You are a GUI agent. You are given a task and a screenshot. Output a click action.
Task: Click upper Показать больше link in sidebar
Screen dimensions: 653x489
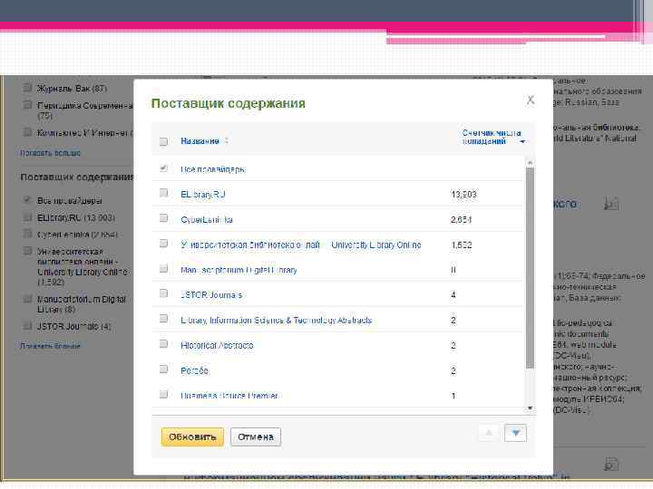(51, 153)
